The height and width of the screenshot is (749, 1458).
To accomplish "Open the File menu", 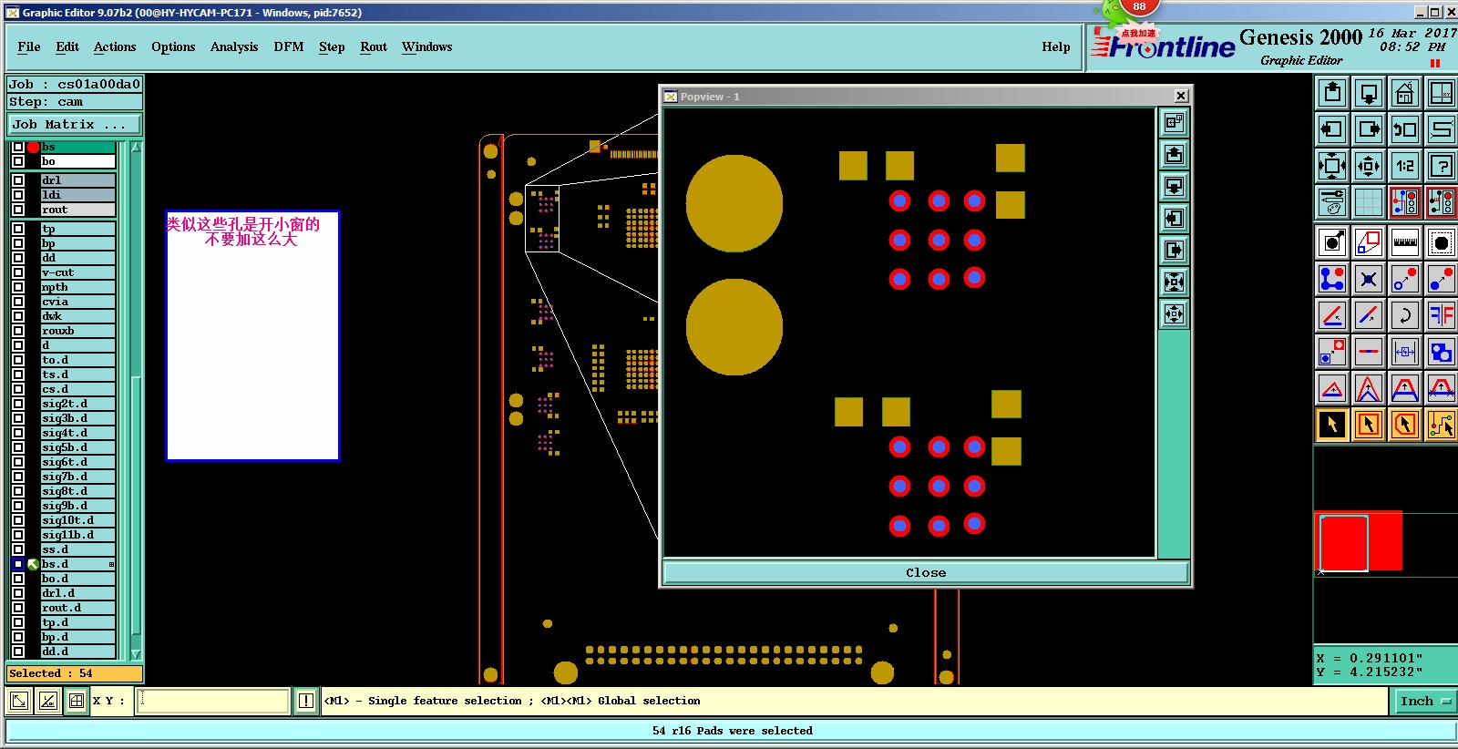I will point(29,46).
